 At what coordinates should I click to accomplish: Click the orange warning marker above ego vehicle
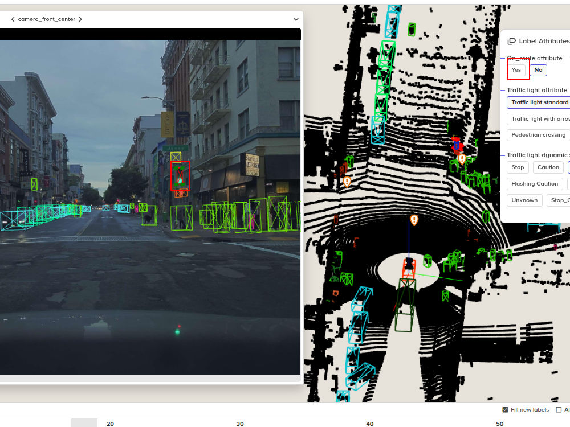click(414, 220)
